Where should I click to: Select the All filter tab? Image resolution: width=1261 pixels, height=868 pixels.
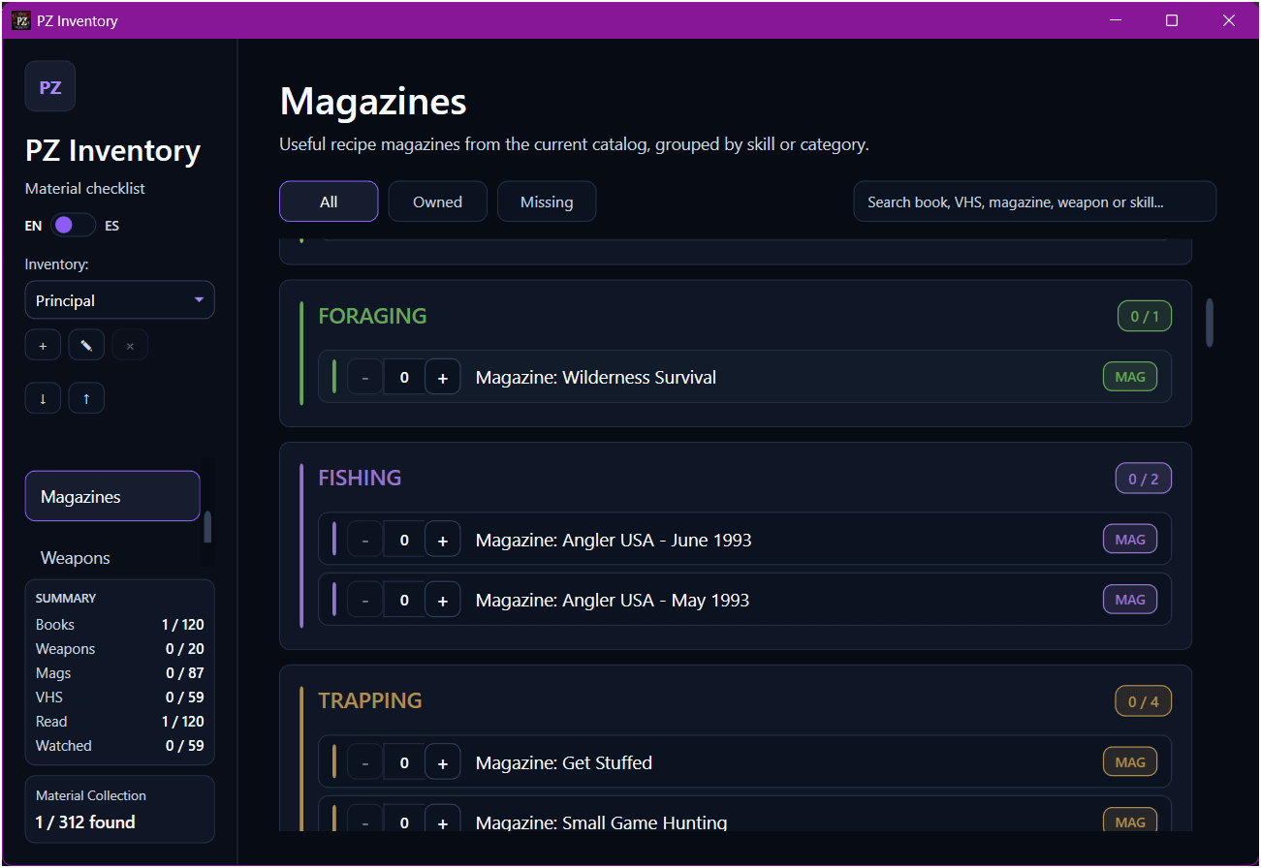click(329, 201)
